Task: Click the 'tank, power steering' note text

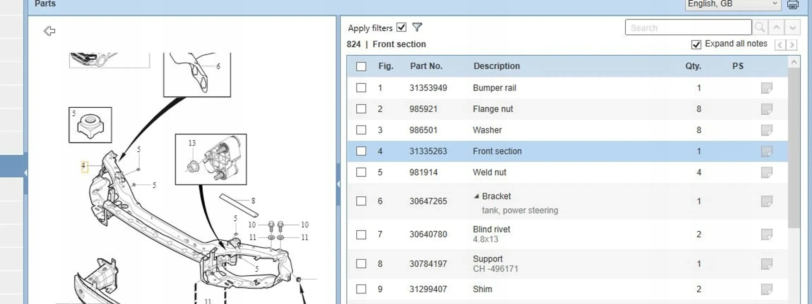Action: coord(520,210)
